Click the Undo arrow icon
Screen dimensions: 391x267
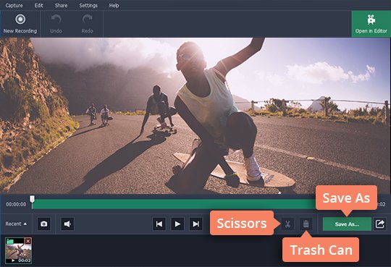click(x=56, y=20)
